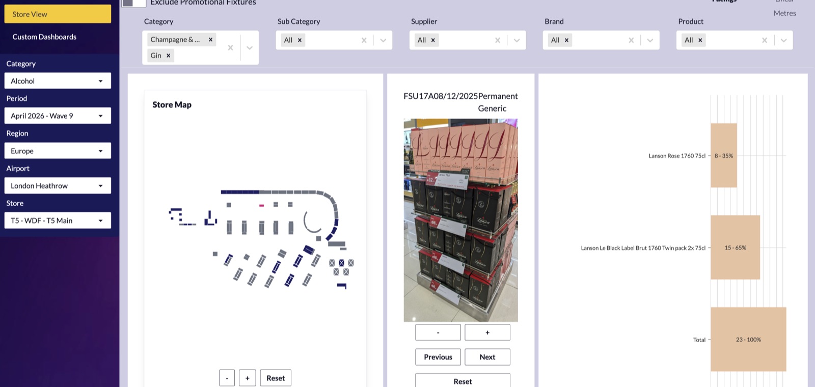
Task: Reset the fixture photo view
Action: point(463,380)
